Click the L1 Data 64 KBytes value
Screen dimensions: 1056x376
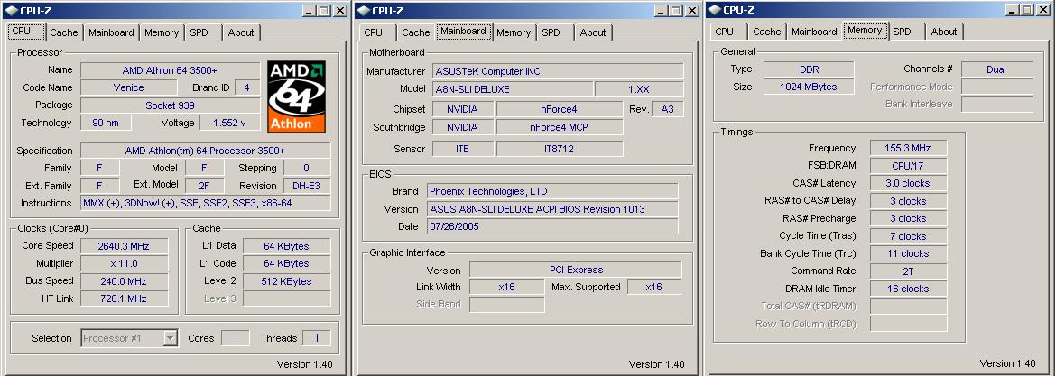click(x=286, y=245)
